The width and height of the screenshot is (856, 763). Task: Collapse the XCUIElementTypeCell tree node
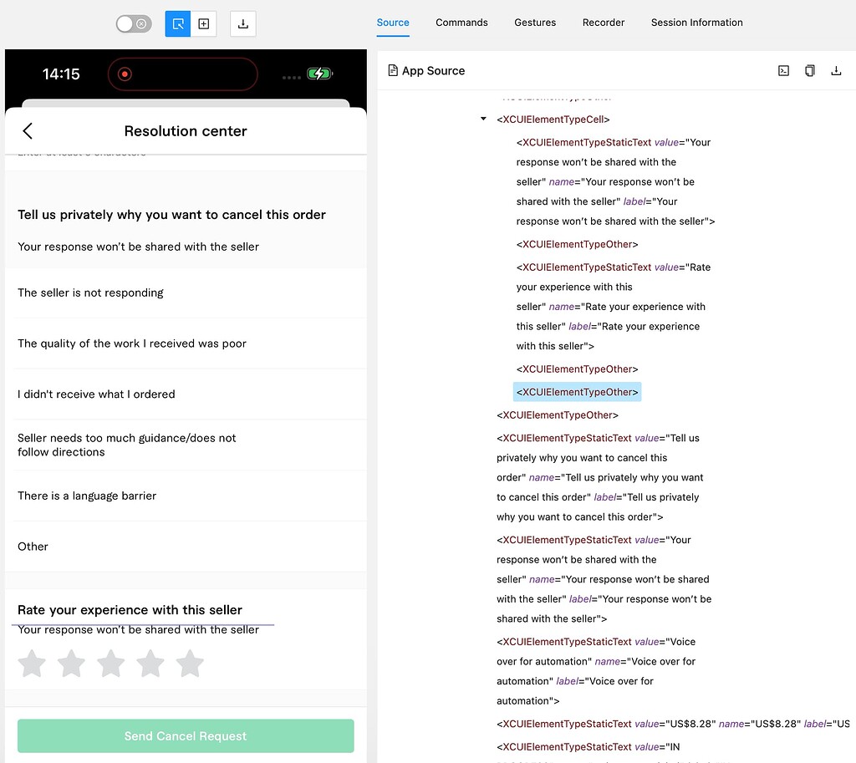tap(482, 119)
